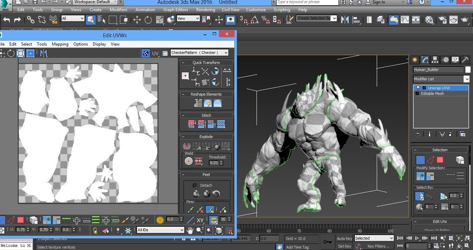Image resolution: width=473 pixels, height=250 pixels.
Task: Toggle Auto Key animation mode
Action: pos(344,238)
